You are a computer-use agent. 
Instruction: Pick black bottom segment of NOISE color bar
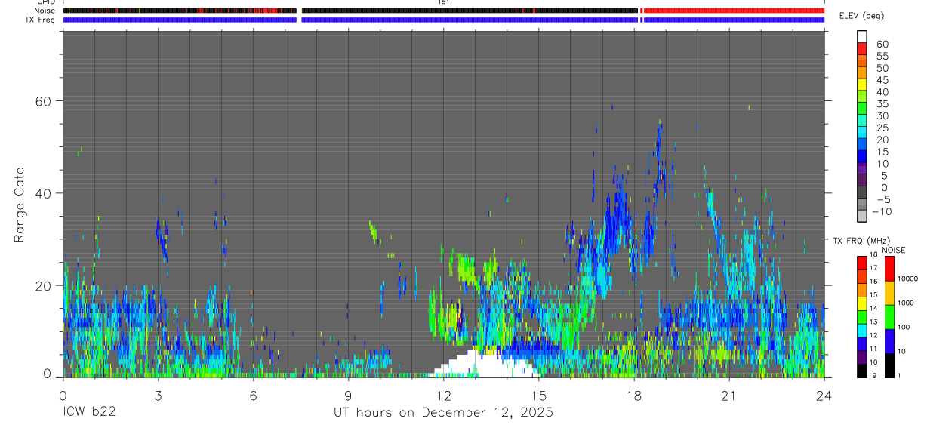890,365
